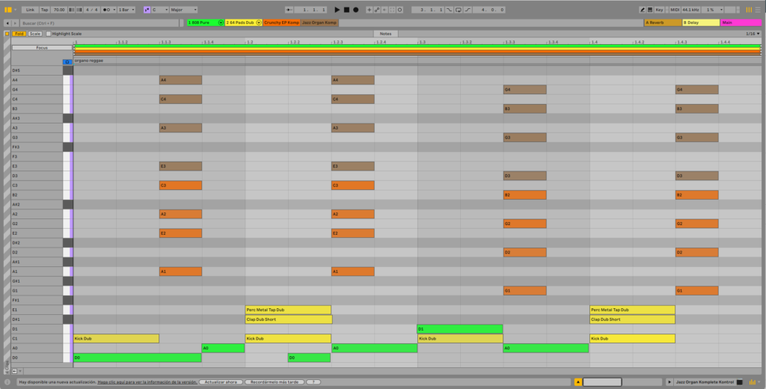The width and height of the screenshot is (766, 389).
Task: Click the status bar orange warning icon
Action: [578, 382]
